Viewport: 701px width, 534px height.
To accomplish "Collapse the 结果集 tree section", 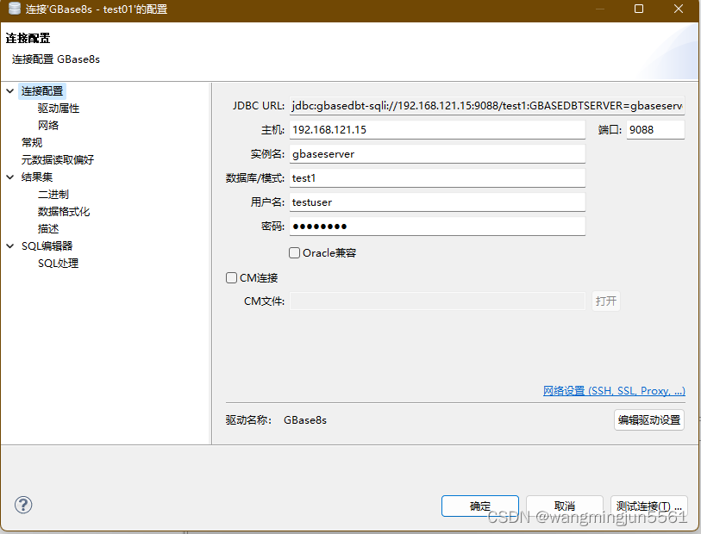I will (9, 177).
